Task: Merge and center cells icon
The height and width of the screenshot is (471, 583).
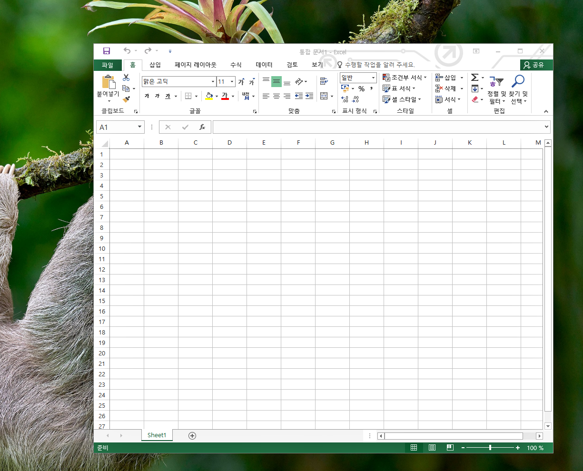Action: pyautogui.click(x=324, y=96)
